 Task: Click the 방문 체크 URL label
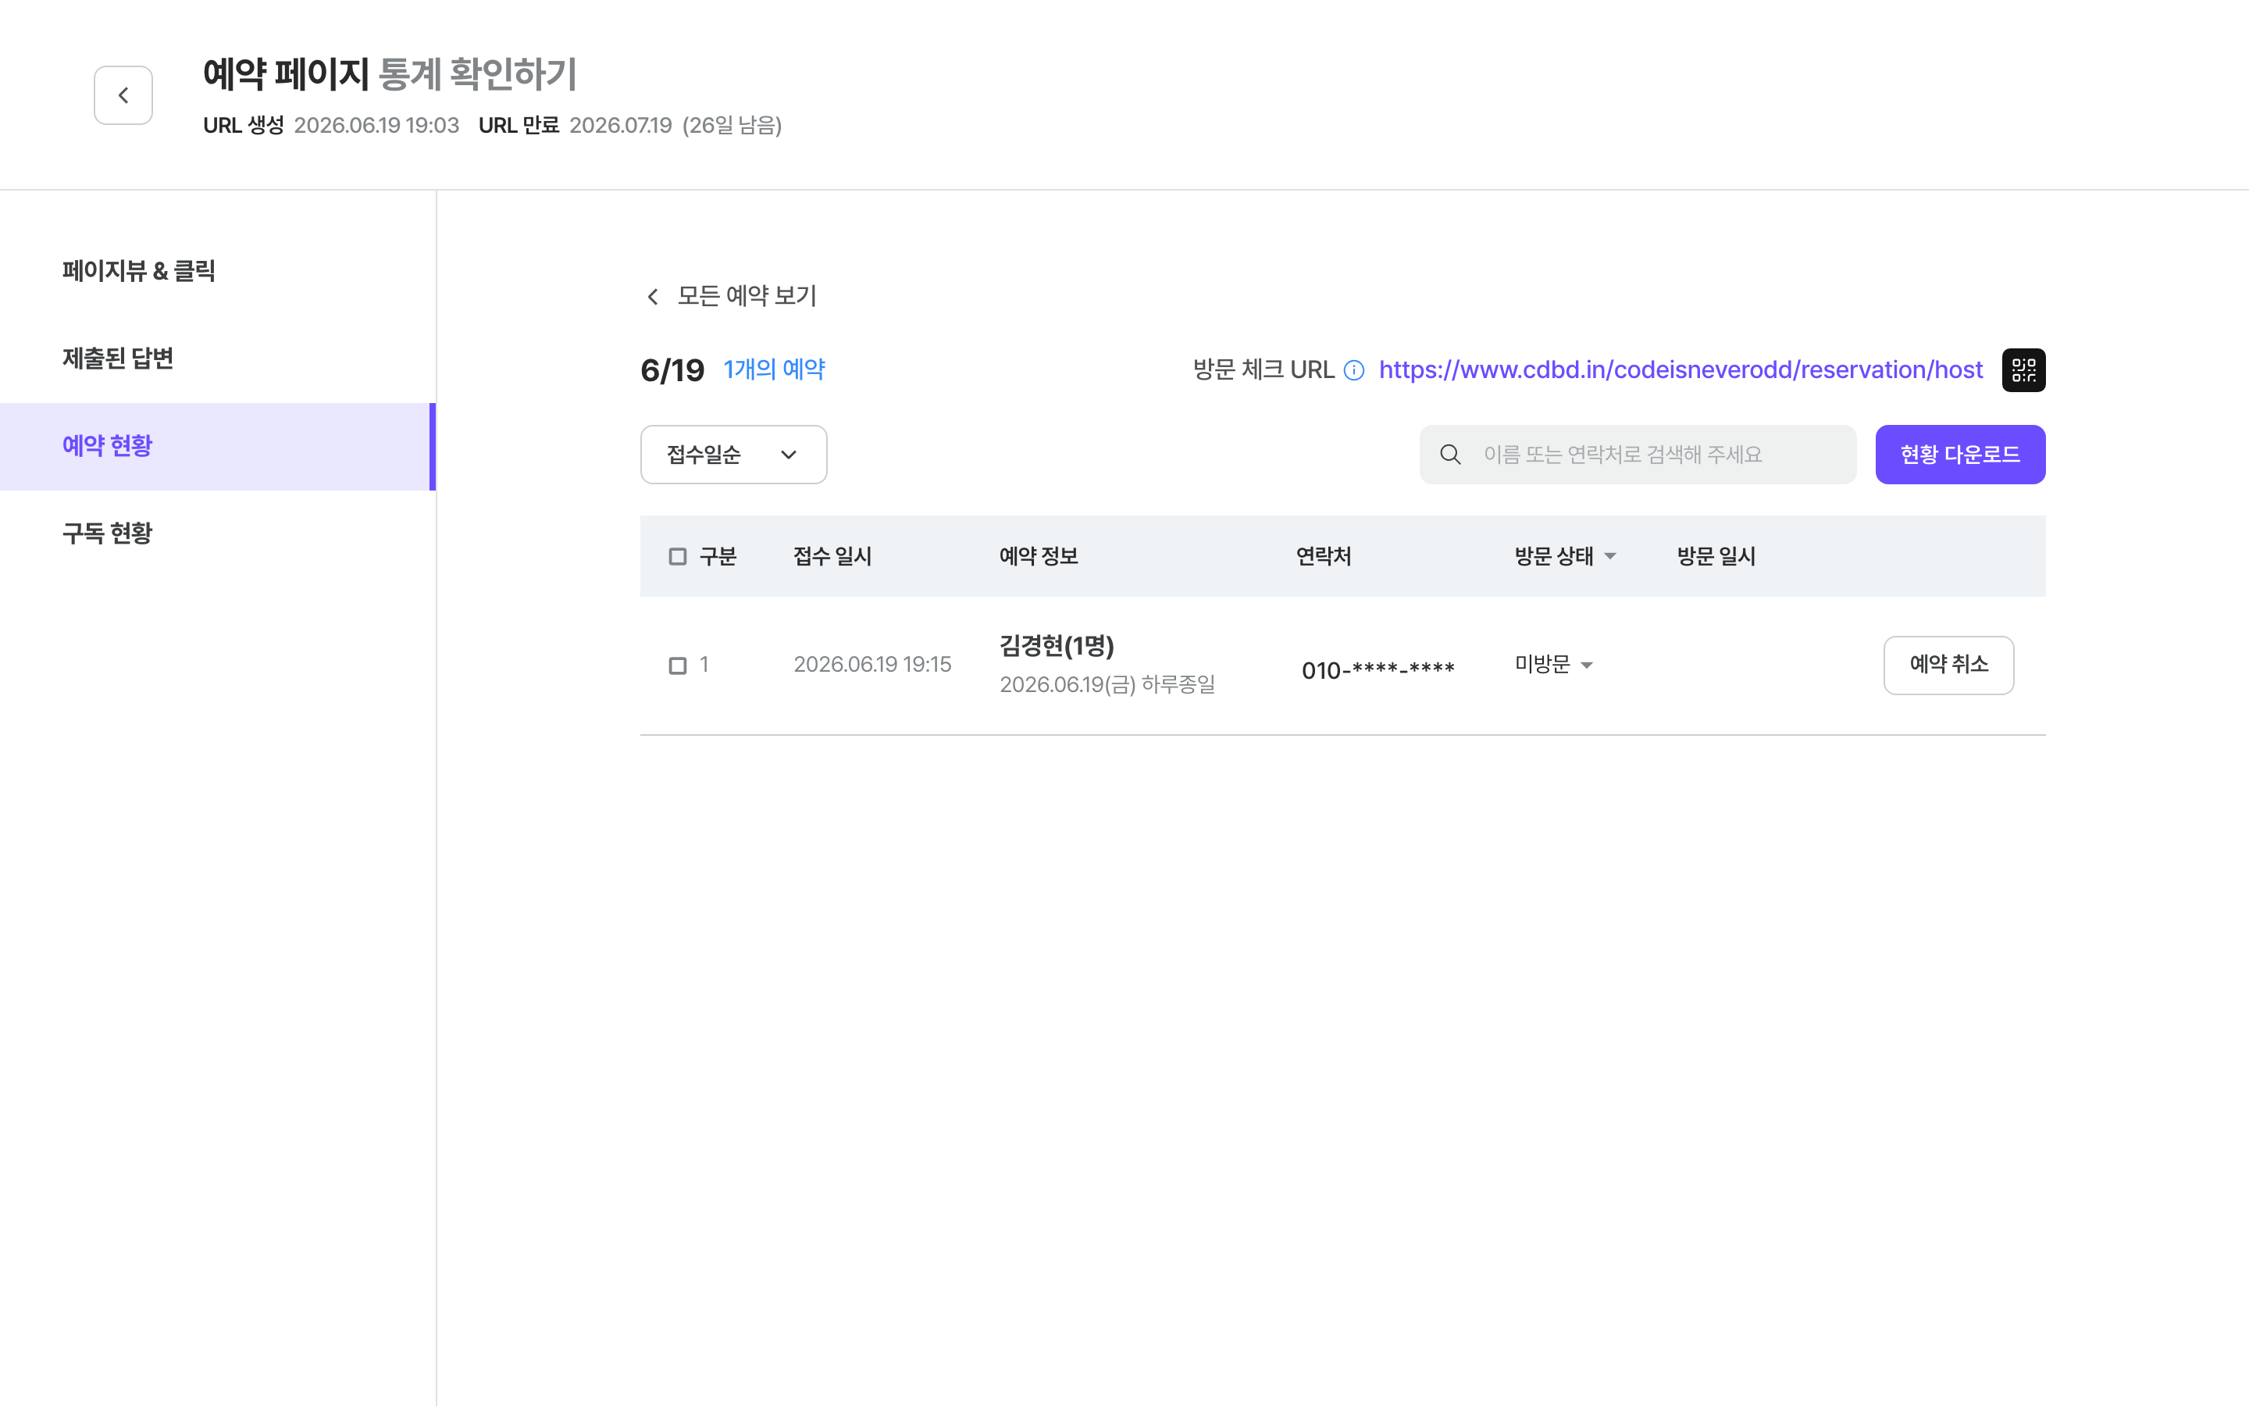[1263, 370]
